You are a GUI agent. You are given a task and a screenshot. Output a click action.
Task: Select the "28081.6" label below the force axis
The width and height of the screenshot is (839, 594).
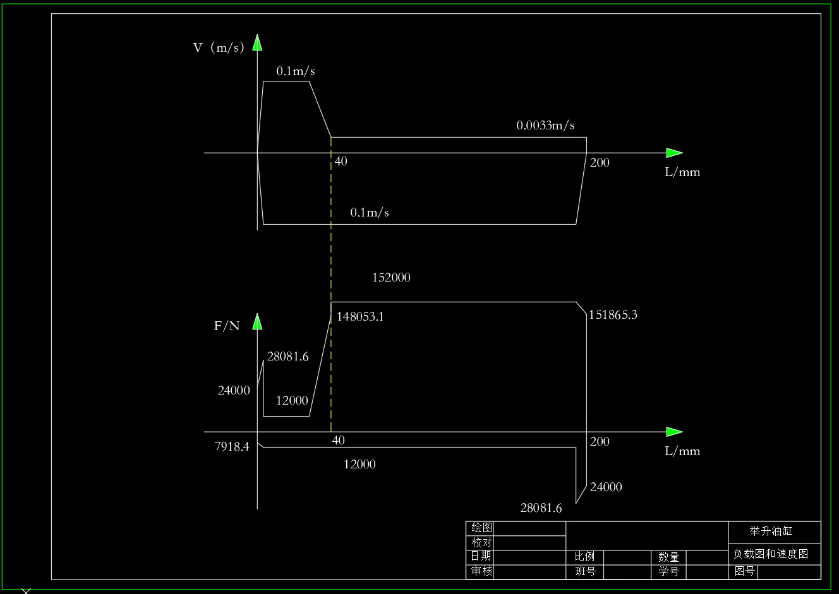coord(541,508)
